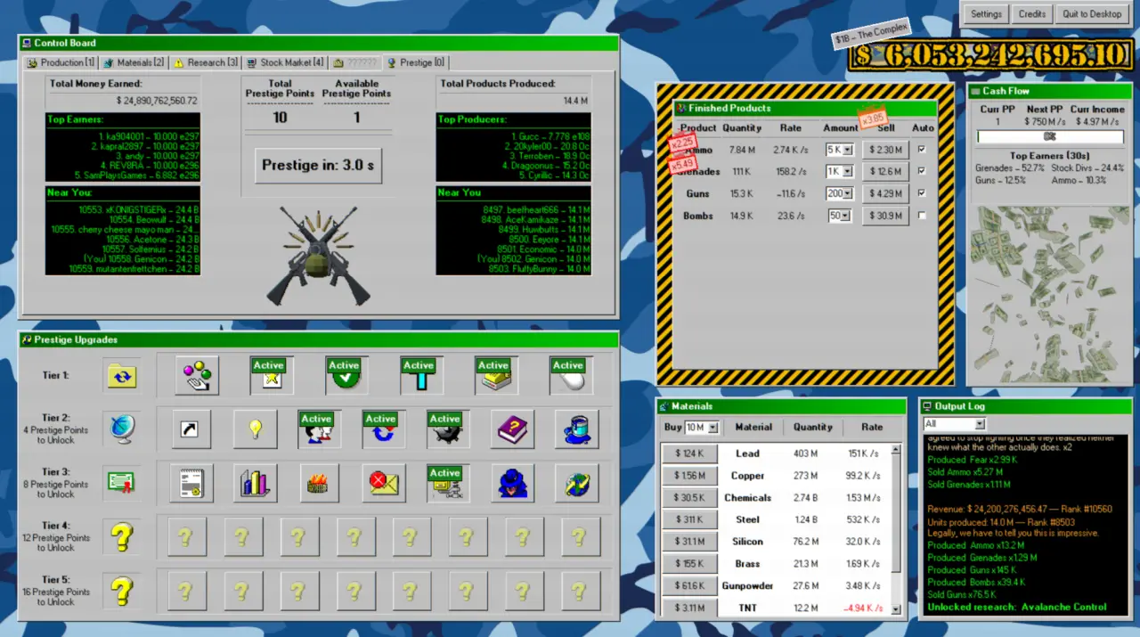Viewport: 1140px width, 637px height.
Task: Click the blue hat spy upgrade icon
Action: click(512, 484)
